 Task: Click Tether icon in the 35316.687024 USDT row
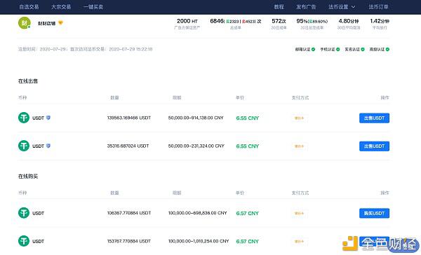tap(24, 146)
